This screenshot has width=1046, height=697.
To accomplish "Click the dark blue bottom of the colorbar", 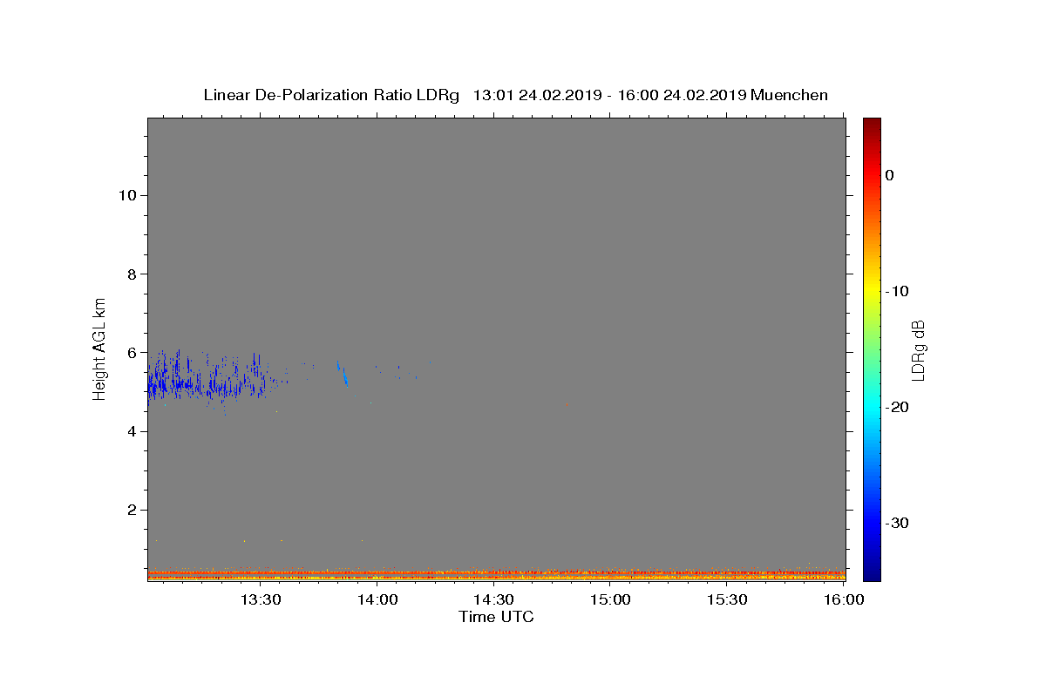I will point(872,571).
